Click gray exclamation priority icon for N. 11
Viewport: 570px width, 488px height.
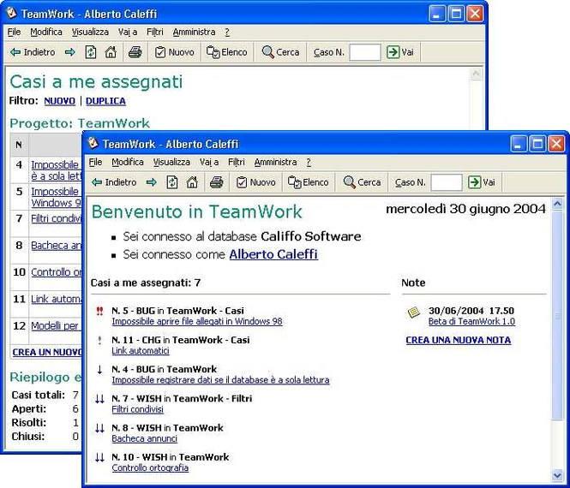pos(99,341)
